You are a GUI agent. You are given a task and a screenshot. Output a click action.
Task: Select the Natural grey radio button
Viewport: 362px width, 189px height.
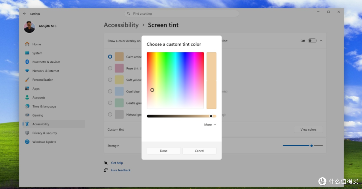pos(110,114)
